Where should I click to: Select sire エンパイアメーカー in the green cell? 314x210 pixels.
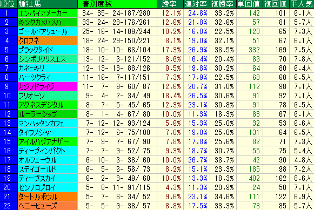pos(48,13)
